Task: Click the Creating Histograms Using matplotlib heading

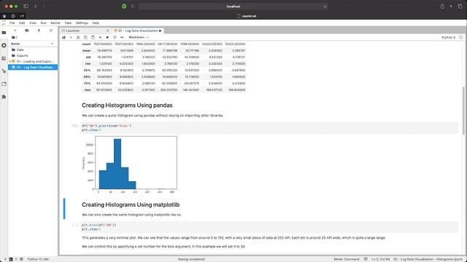Action: (x=131, y=205)
